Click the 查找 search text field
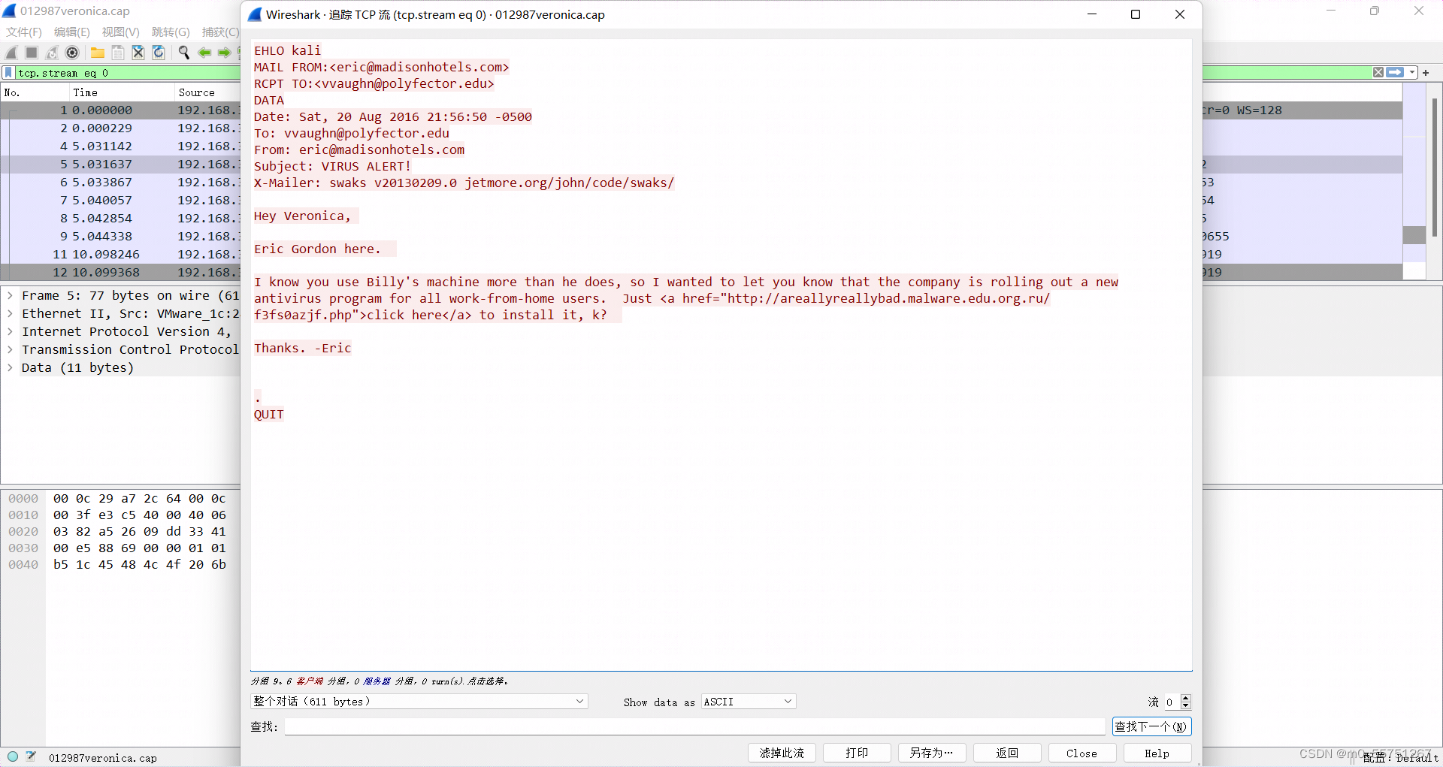 pos(694,726)
